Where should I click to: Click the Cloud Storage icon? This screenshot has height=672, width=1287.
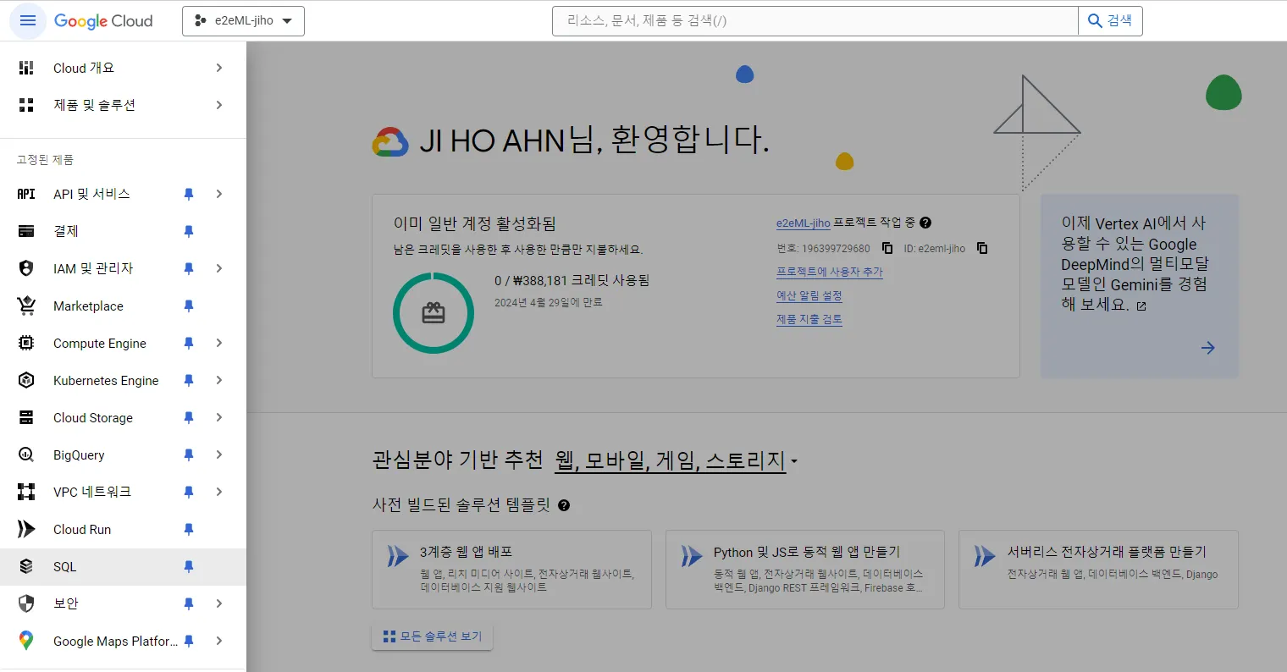26,417
